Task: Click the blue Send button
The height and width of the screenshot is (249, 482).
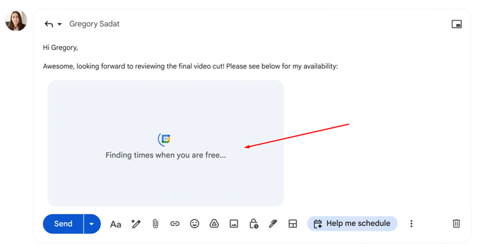Action: point(63,224)
